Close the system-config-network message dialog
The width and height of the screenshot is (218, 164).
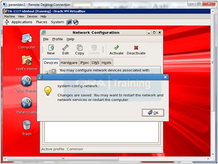(x=165, y=77)
